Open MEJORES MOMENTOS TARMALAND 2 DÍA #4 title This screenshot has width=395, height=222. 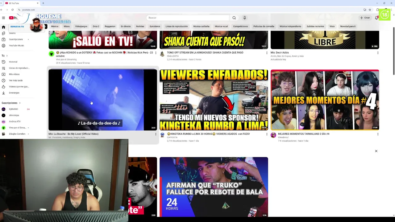[x=304, y=134]
